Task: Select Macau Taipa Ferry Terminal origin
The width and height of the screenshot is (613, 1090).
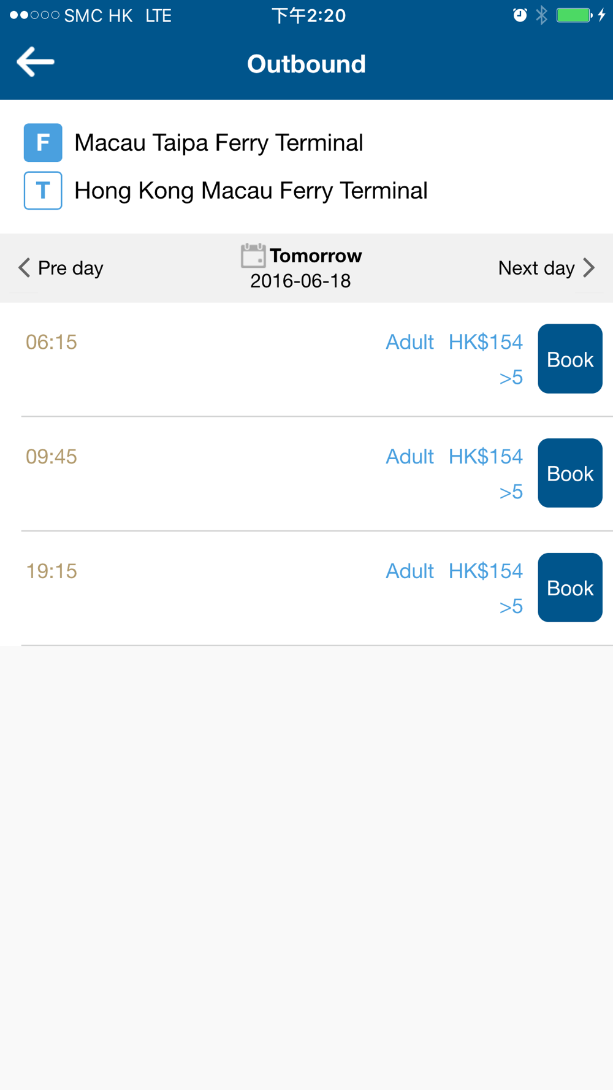Action: click(219, 143)
